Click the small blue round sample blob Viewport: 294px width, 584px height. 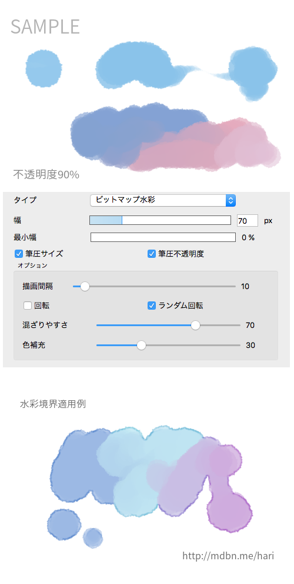pos(44,69)
